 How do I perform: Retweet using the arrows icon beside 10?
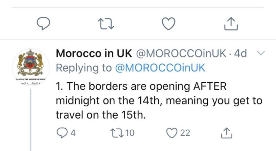tap(118, 133)
